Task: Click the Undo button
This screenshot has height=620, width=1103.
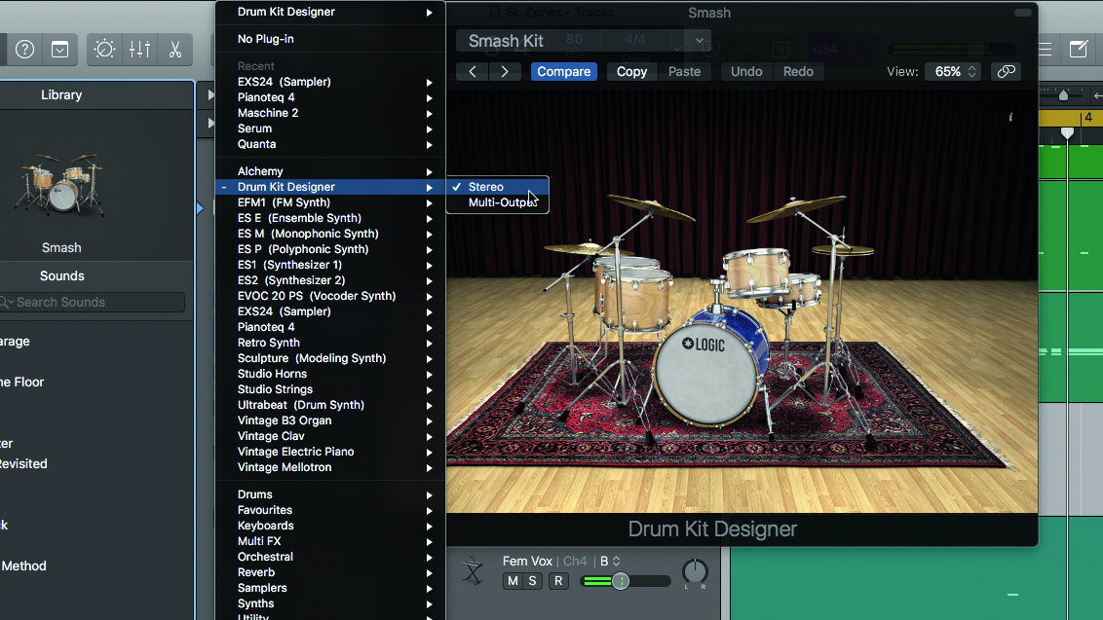Action: pos(746,72)
